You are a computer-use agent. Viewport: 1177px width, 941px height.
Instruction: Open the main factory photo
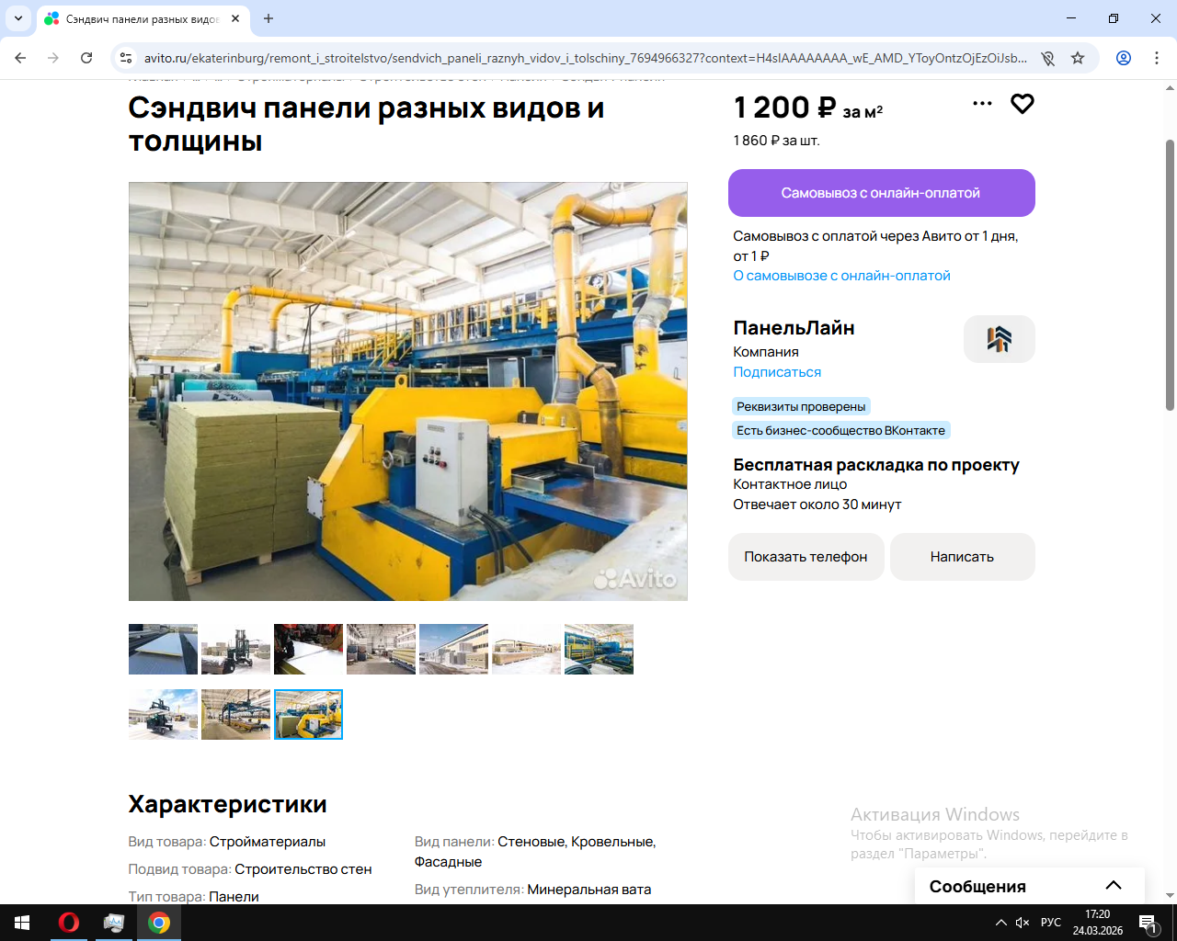(x=408, y=391)
